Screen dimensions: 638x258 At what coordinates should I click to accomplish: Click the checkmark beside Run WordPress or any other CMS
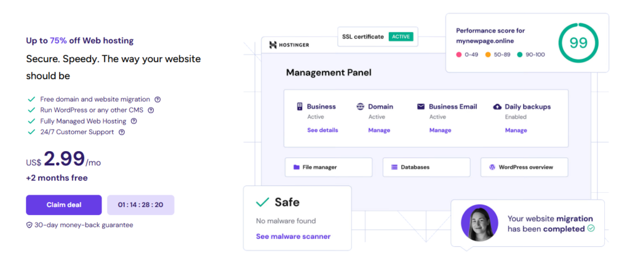pos(31,110)
